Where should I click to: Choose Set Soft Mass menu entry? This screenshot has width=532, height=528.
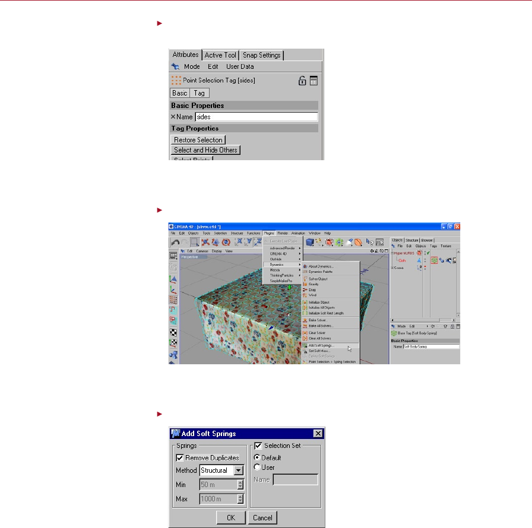pyautogui.click(x=331, y=351)
